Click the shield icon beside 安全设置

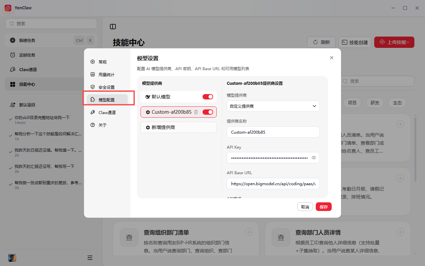click(93, 87)
